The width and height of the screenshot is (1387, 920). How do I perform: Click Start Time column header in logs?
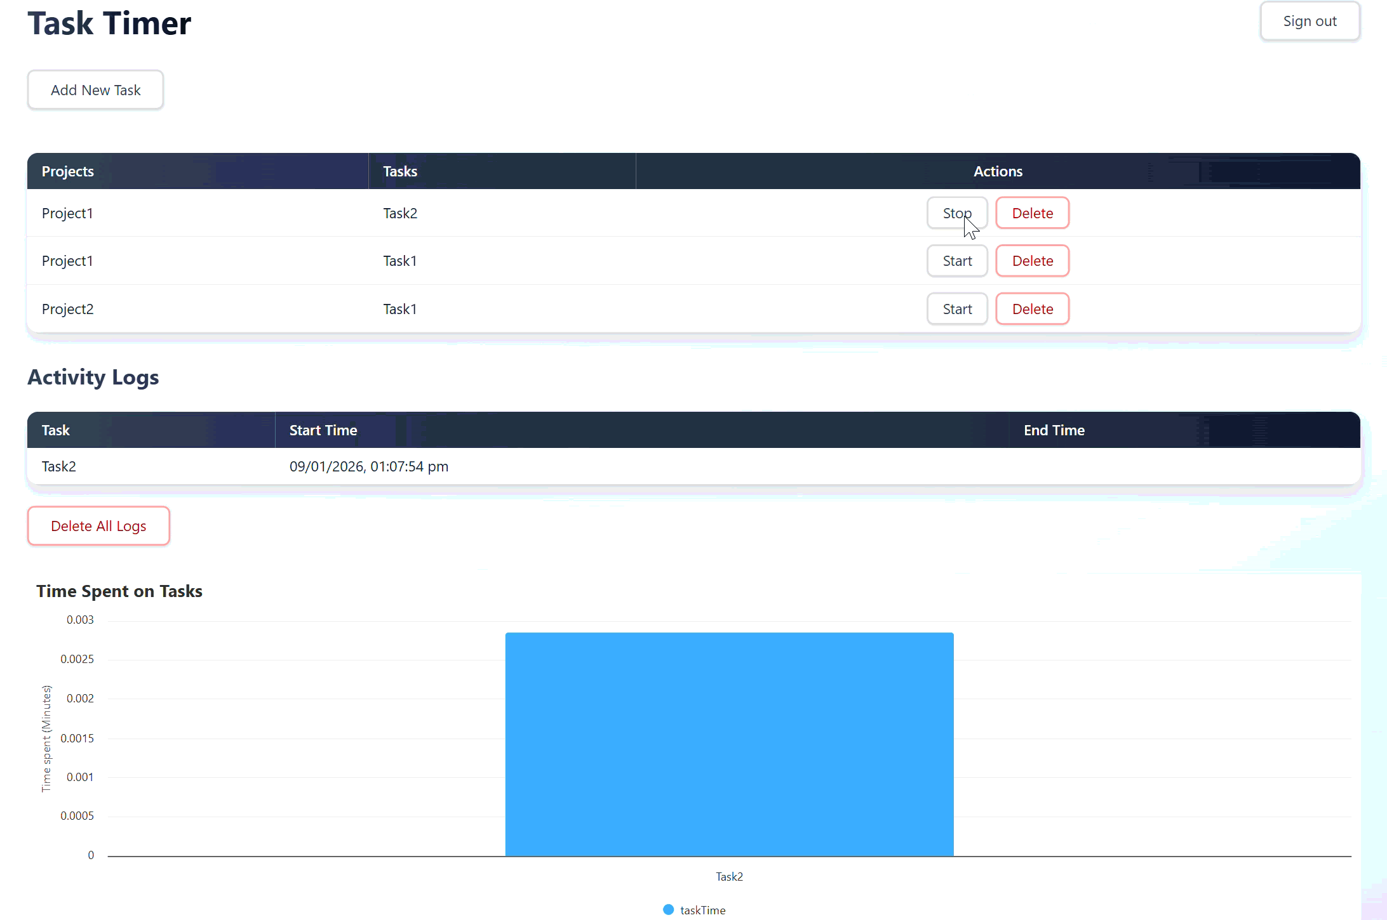[323, 430]
